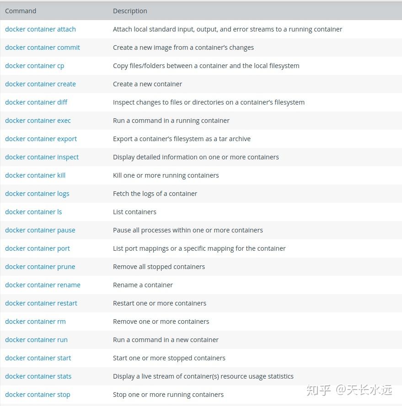
Task: Click 'Display a live stream of container(s)' description
Action: 204,376
